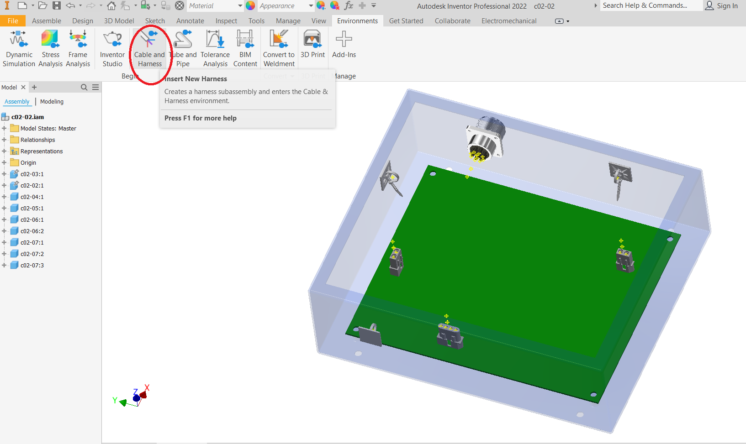Go to the Home view icon
The width and height of the screenshot is (746, 444).
point(111,5)
